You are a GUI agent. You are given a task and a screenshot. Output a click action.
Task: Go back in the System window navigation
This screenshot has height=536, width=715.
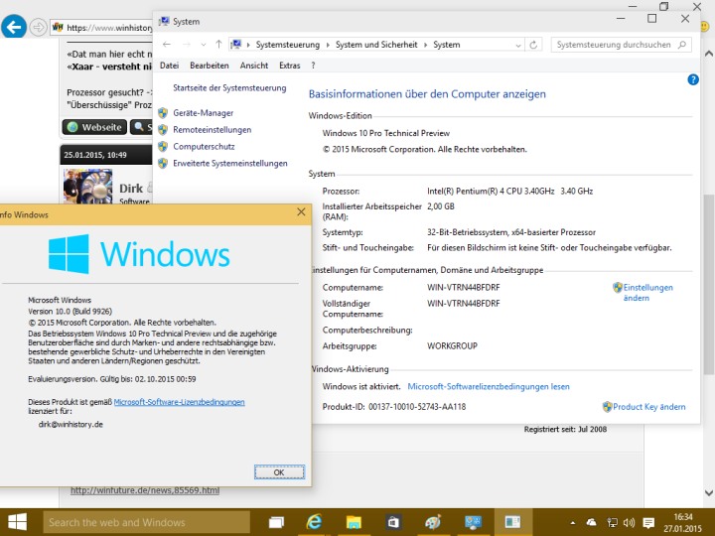click(167, 45)
